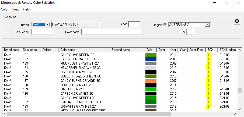The image size is (244, 117).
Task: Open the Brand dropdown showing KAW
Action: (x=48, y=24)
